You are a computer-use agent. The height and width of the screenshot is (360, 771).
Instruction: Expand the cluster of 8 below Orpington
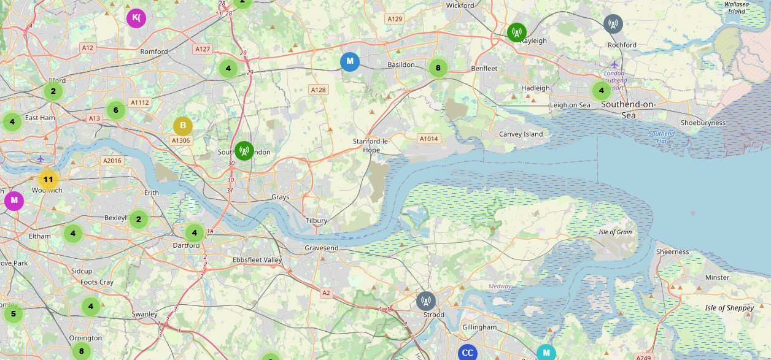tap(81, 351)
